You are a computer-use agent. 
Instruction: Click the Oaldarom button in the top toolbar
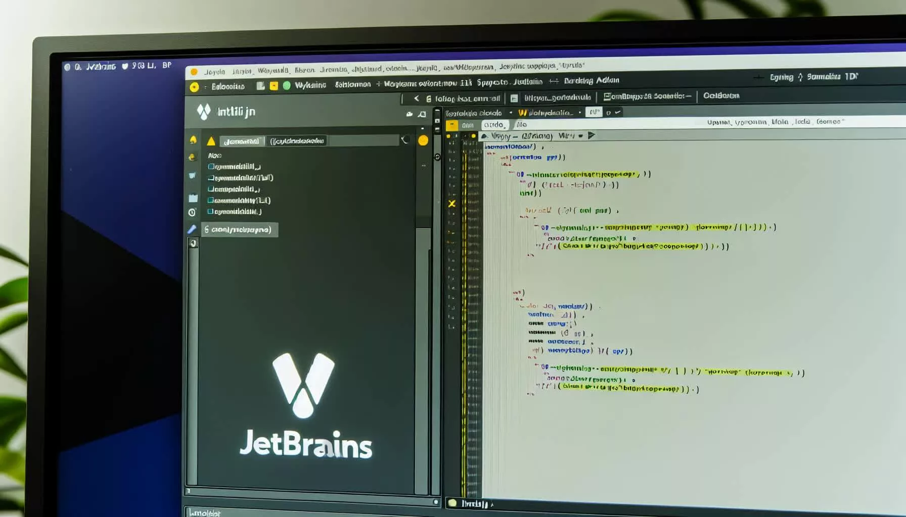(721, 95)
